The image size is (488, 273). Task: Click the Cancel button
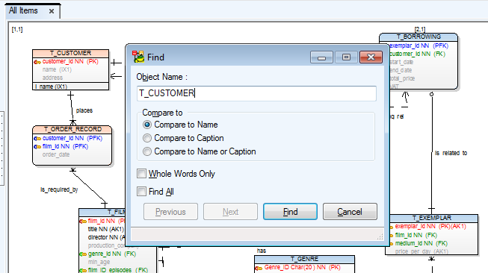tap(350, 212)
